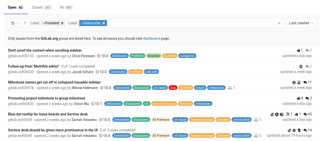
Task: Open Chris Peressini's author profile
Action: click(x=83, y=56)
